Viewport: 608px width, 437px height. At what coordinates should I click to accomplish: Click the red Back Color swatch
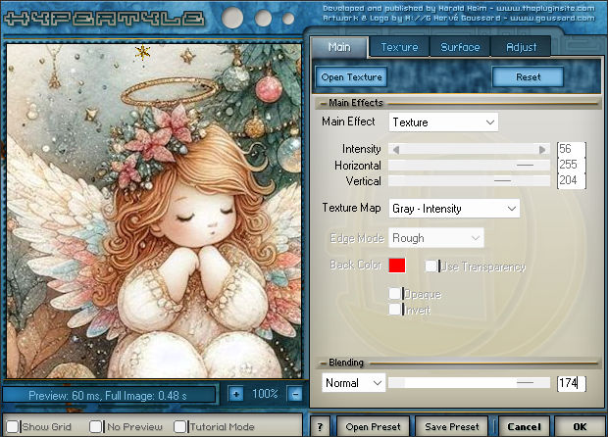(397, 266)
